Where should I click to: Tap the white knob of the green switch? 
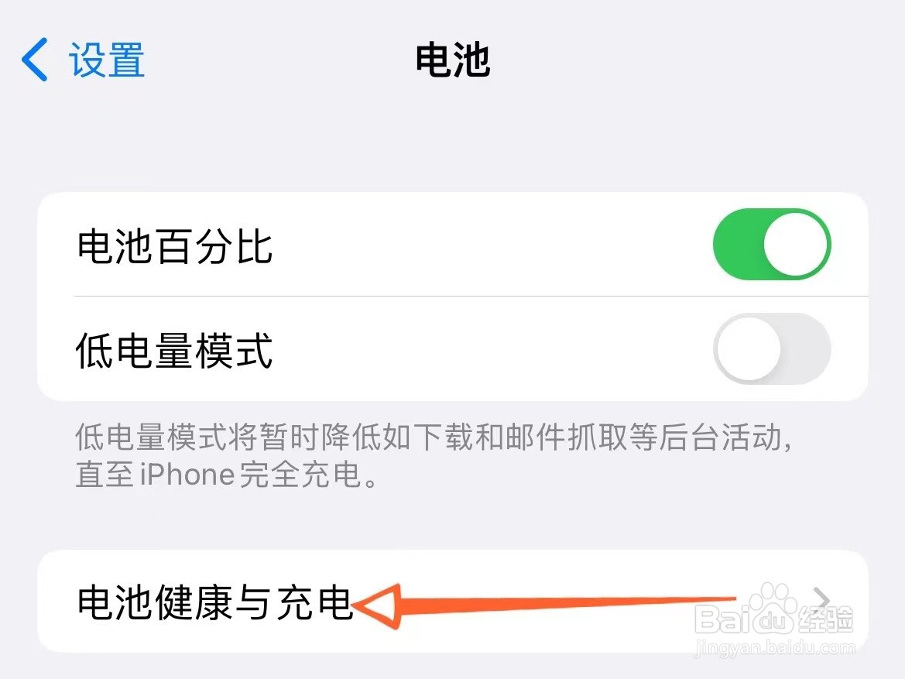[x=795, y=244]
